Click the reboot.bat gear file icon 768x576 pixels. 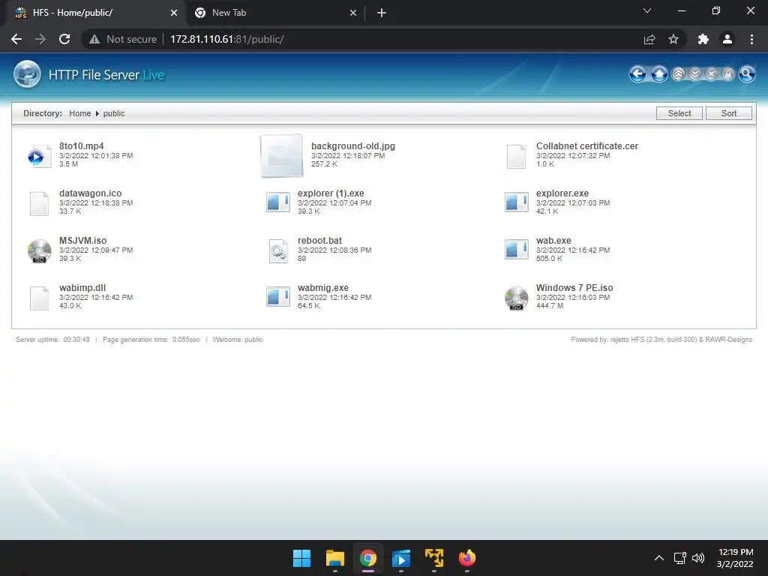pyautogui.click(x=278, y=250)
